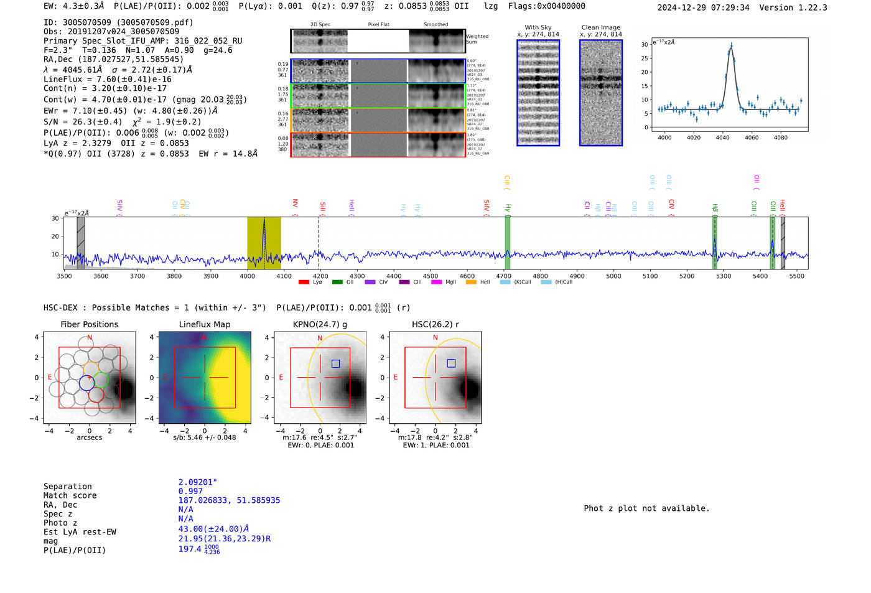The height and width of the screenshot is (593, 871).
Task: Click the green Hβ line label
Action: click(x=715, y=209)
